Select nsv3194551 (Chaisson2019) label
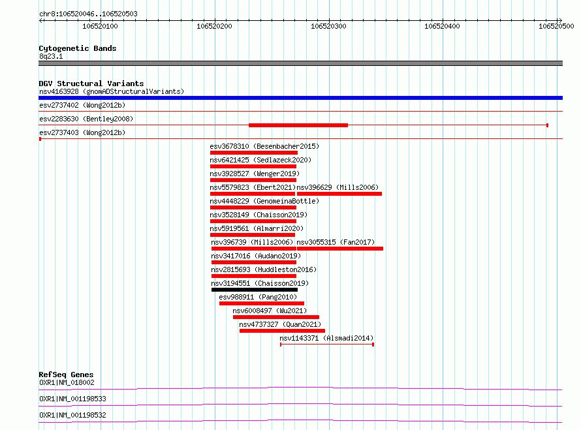The width and height of the screenshot is (581, 430). (x=260, y=283)
